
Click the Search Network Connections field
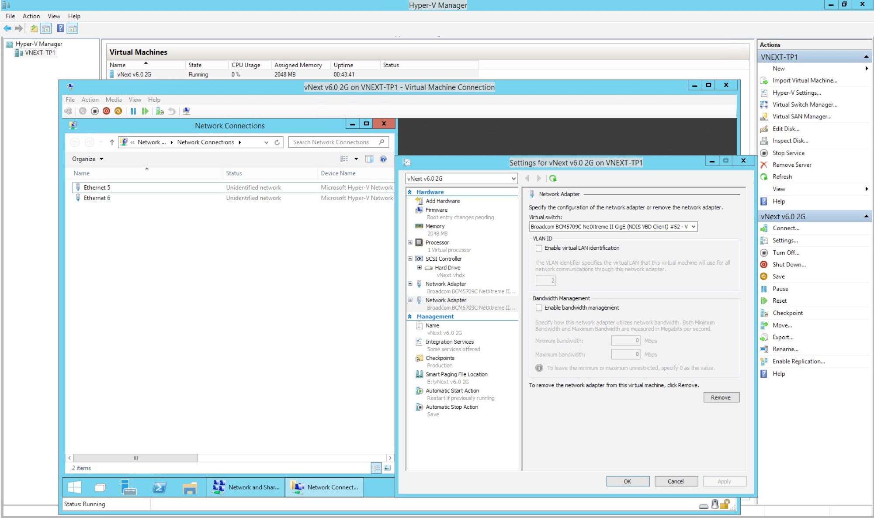point(338,142)
